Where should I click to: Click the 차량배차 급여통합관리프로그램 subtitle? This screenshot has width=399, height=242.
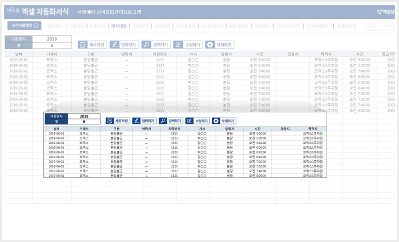point(109,12)
